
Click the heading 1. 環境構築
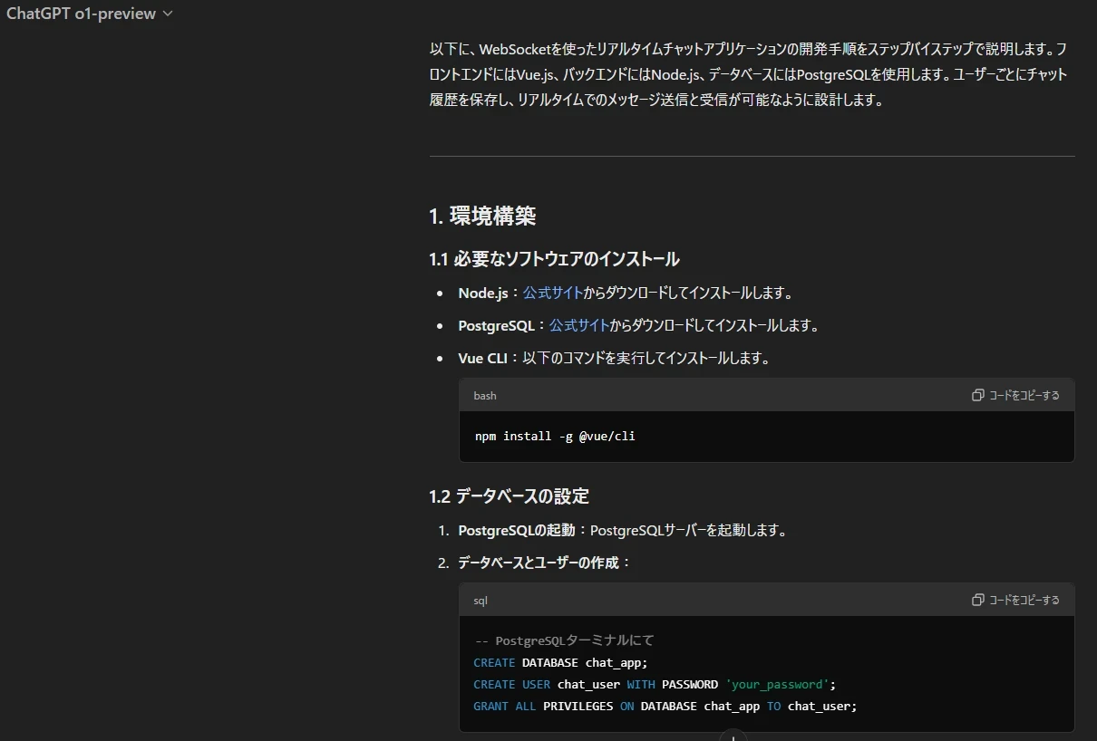(482, 216)
